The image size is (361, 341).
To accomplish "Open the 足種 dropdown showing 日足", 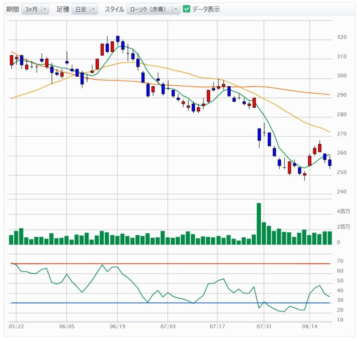I will coord(85,9).
